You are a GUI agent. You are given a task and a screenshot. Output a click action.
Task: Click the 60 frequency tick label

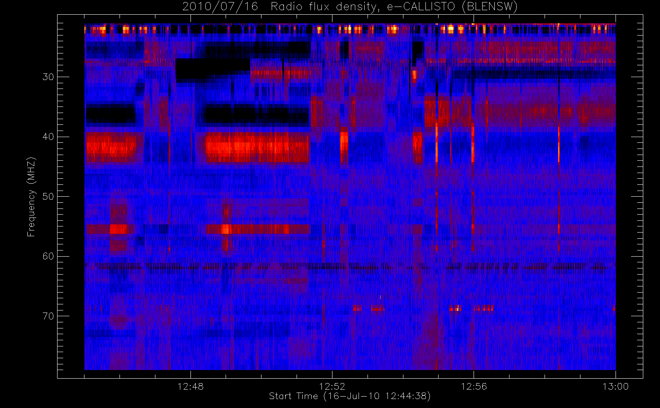48,256
